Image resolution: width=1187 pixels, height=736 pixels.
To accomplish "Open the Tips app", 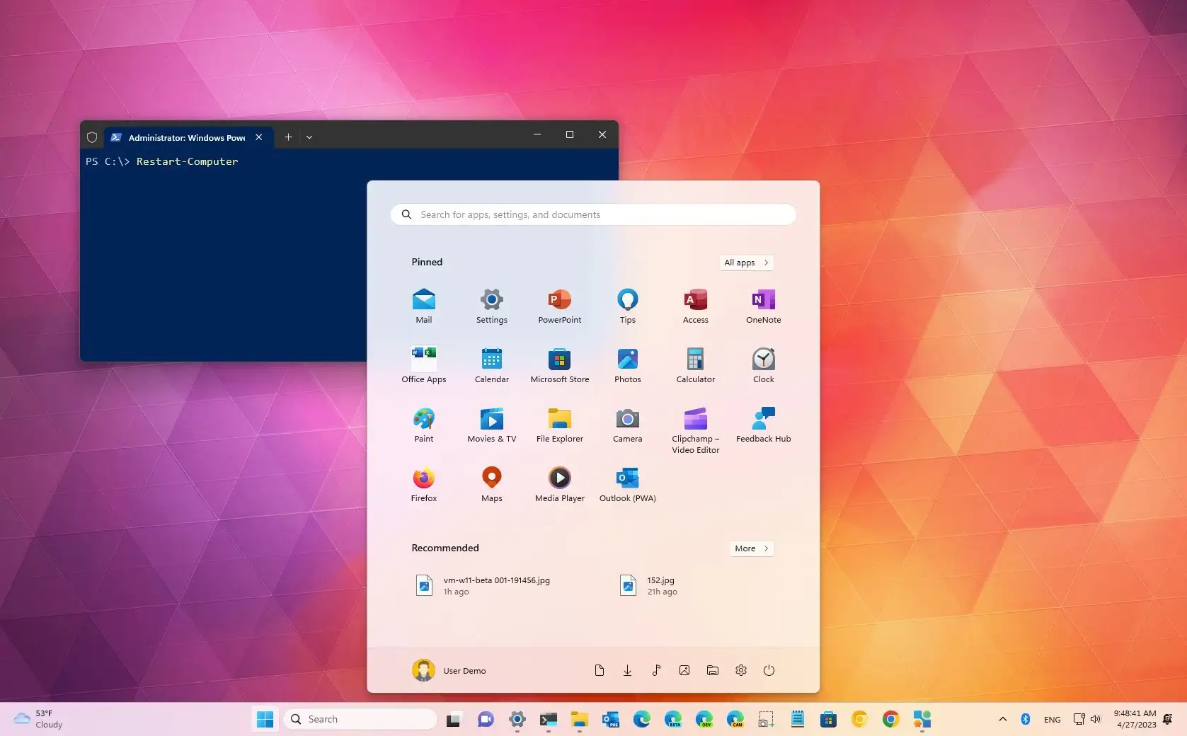I will (627, 306).
